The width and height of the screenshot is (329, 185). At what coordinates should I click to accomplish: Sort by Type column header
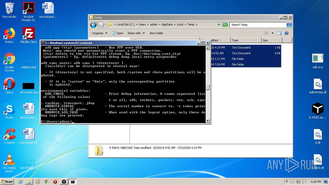tap(246, 40)
